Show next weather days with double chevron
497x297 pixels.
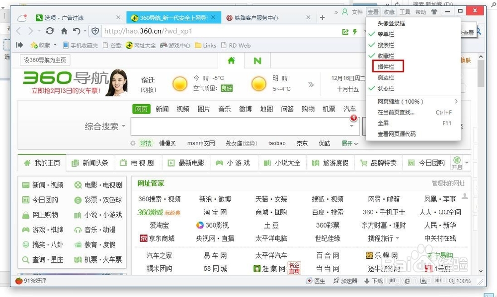(311, 84)
